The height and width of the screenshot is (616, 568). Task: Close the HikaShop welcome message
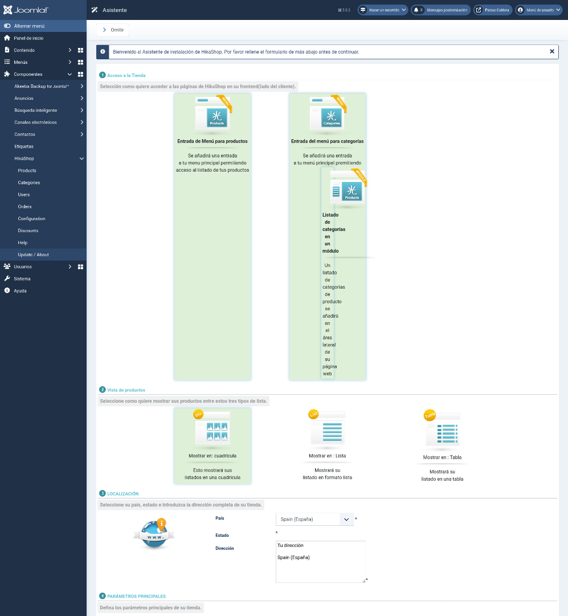552,51
